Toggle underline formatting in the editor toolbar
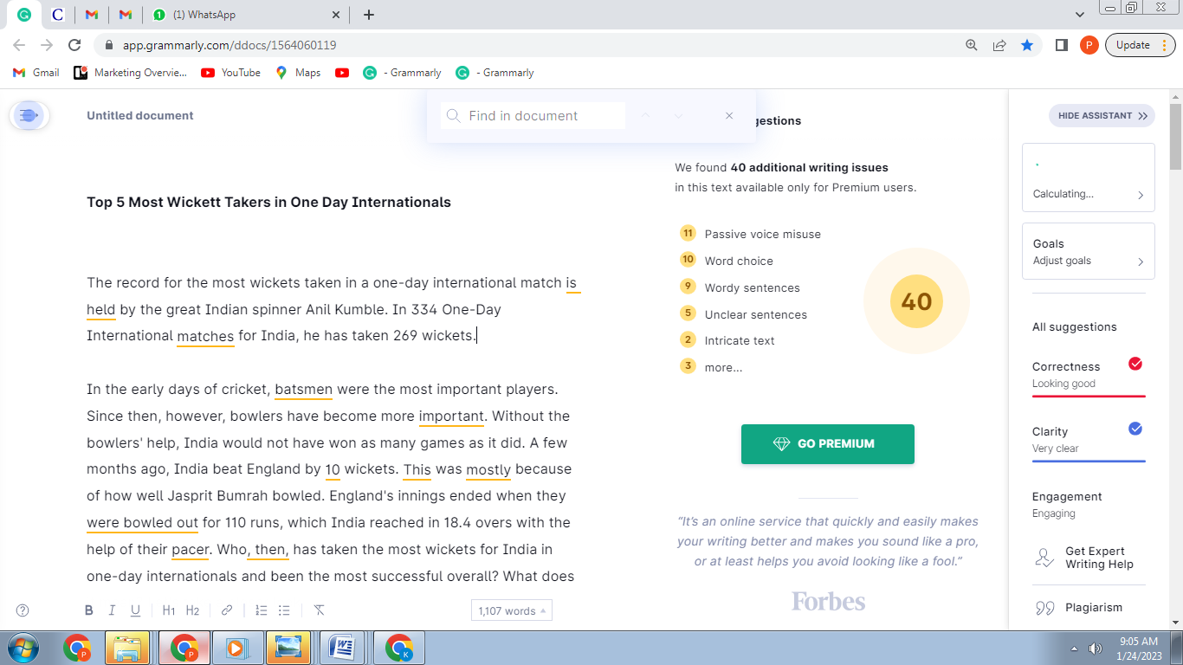Viewport: 1183px width, 665px height. pos(135,610)
